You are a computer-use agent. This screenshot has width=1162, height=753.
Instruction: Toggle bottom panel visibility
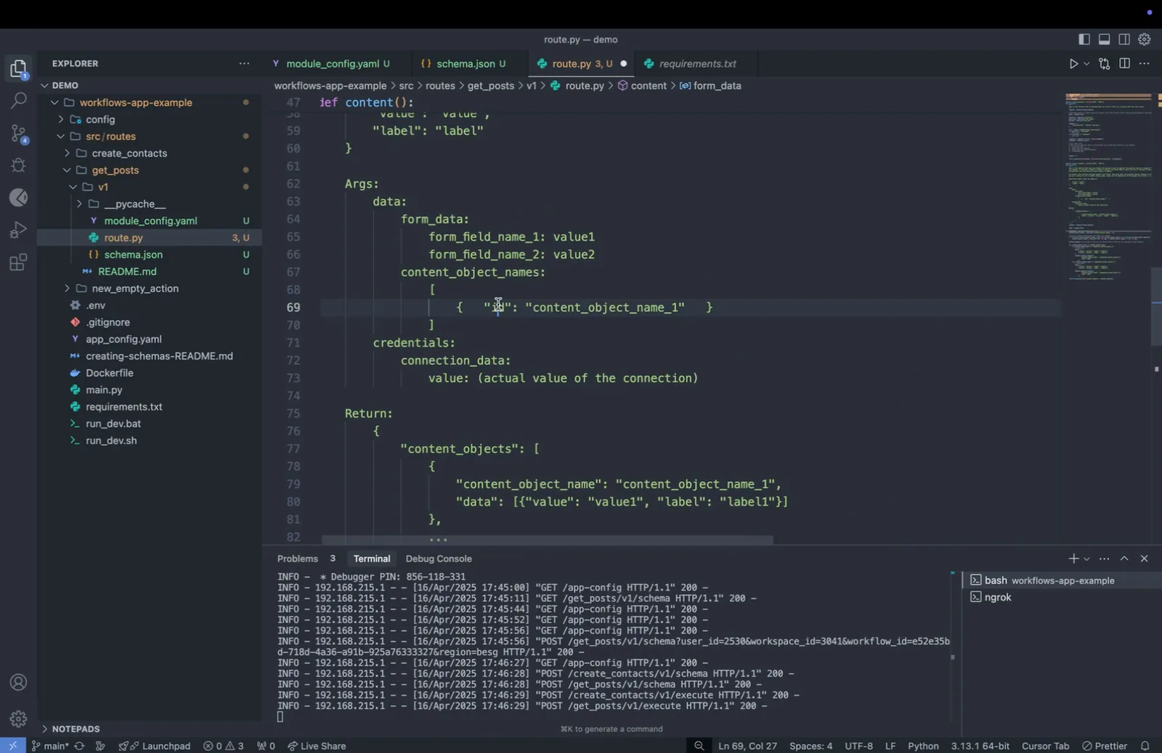point(1105,39)
